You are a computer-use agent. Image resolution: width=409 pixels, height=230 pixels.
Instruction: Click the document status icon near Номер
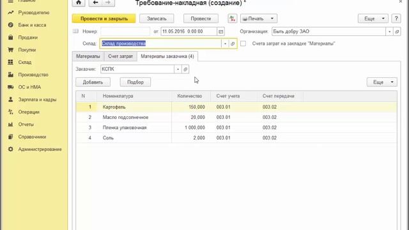tap(75, 31)
